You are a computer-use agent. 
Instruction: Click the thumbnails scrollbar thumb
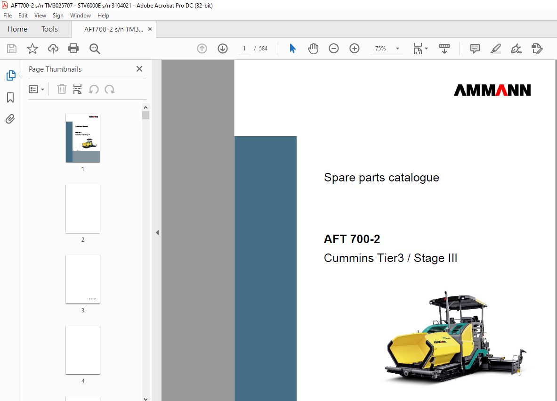(145, 115)
